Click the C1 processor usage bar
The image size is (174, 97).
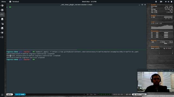[x=168, y=33]
